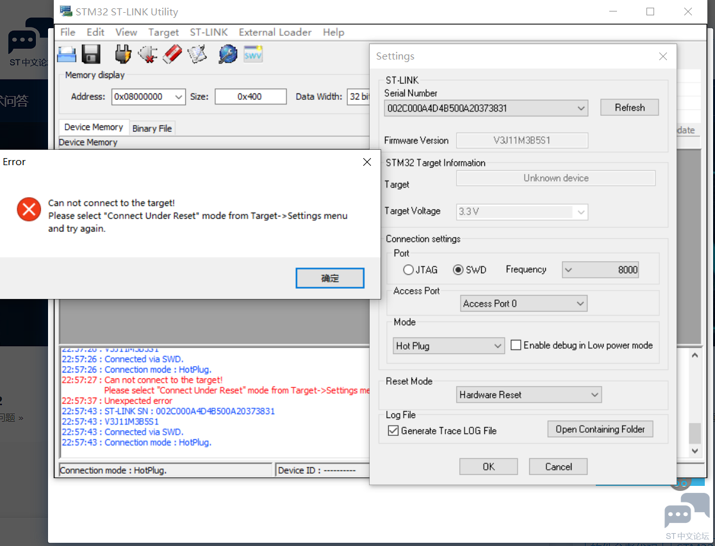The image size is (715, 546).
Task: Click the log scrollbar thumb
Action: (694, 433)
